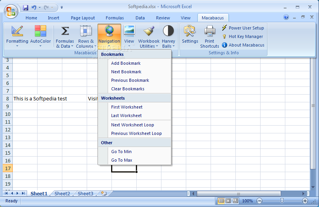Open the Macabacus View picture menu
Viewport: 319px width, 207px height.
click(x=129, y=36)
